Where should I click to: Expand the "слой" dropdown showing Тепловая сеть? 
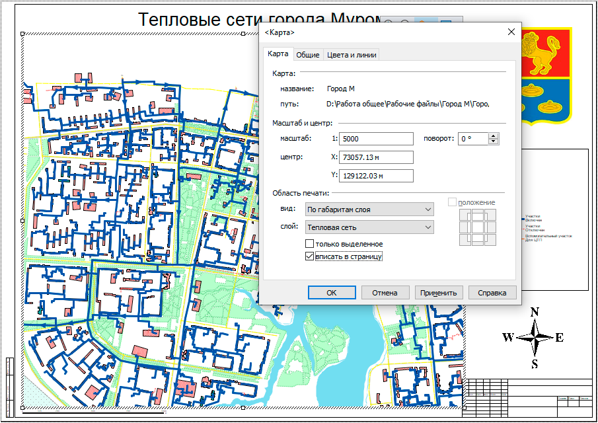click(x=369, y=227)
